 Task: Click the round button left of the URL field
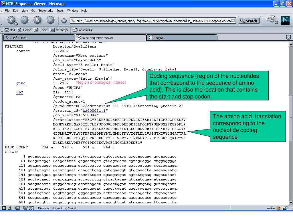click(64, 21)
